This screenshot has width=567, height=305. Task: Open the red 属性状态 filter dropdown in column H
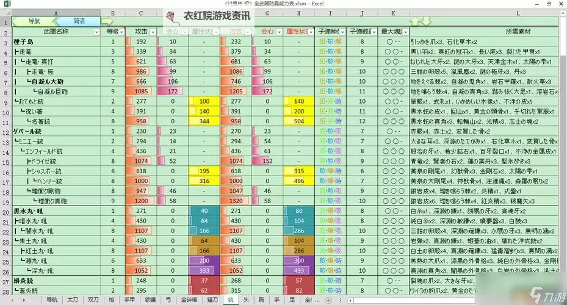coord(311,32)
